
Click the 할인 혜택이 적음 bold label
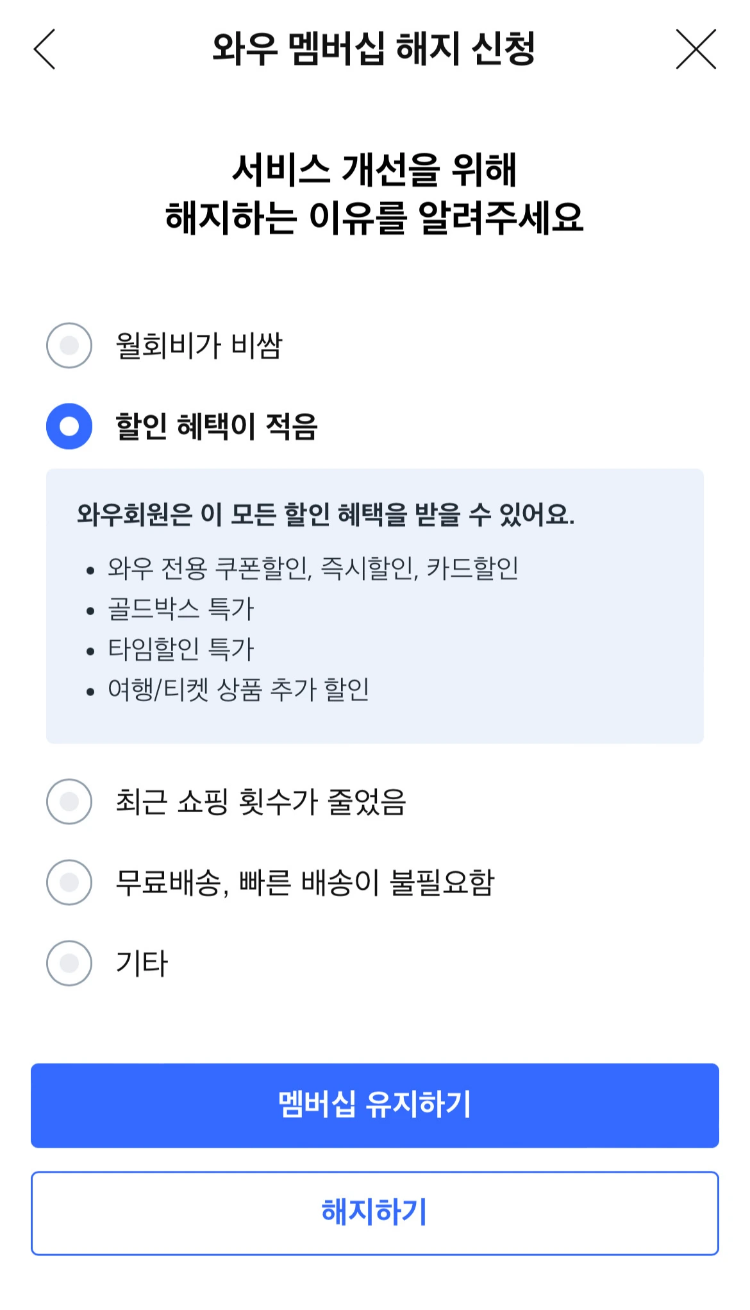click(x=217, y=427)
